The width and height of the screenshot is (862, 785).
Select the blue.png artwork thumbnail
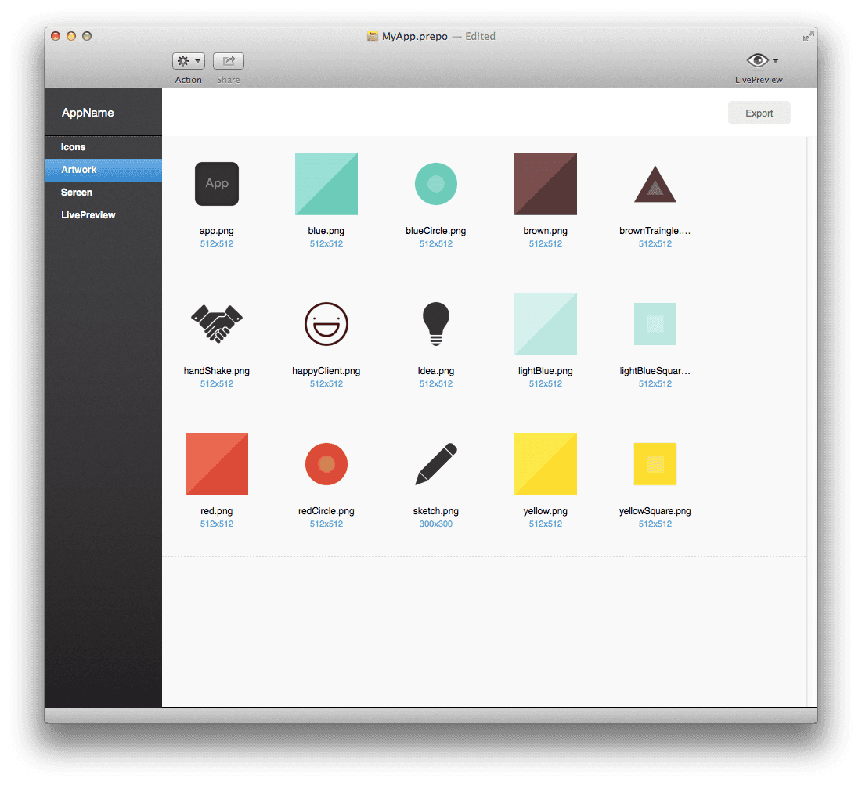pyautogui.click(x=326, y=184)
